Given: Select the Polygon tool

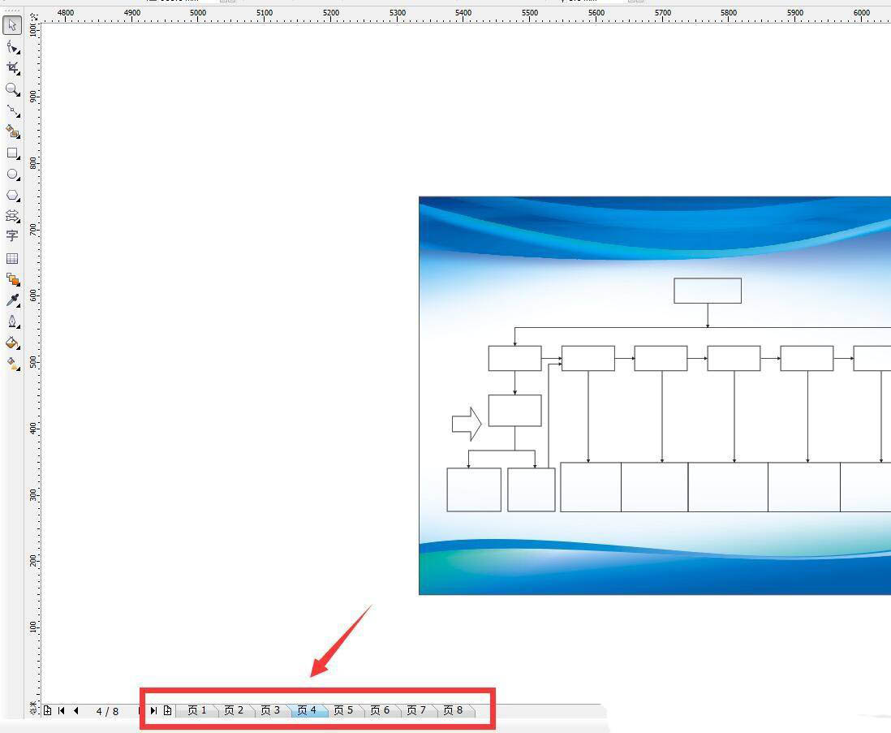Looking at the screenshot, I should pos(12,196).
